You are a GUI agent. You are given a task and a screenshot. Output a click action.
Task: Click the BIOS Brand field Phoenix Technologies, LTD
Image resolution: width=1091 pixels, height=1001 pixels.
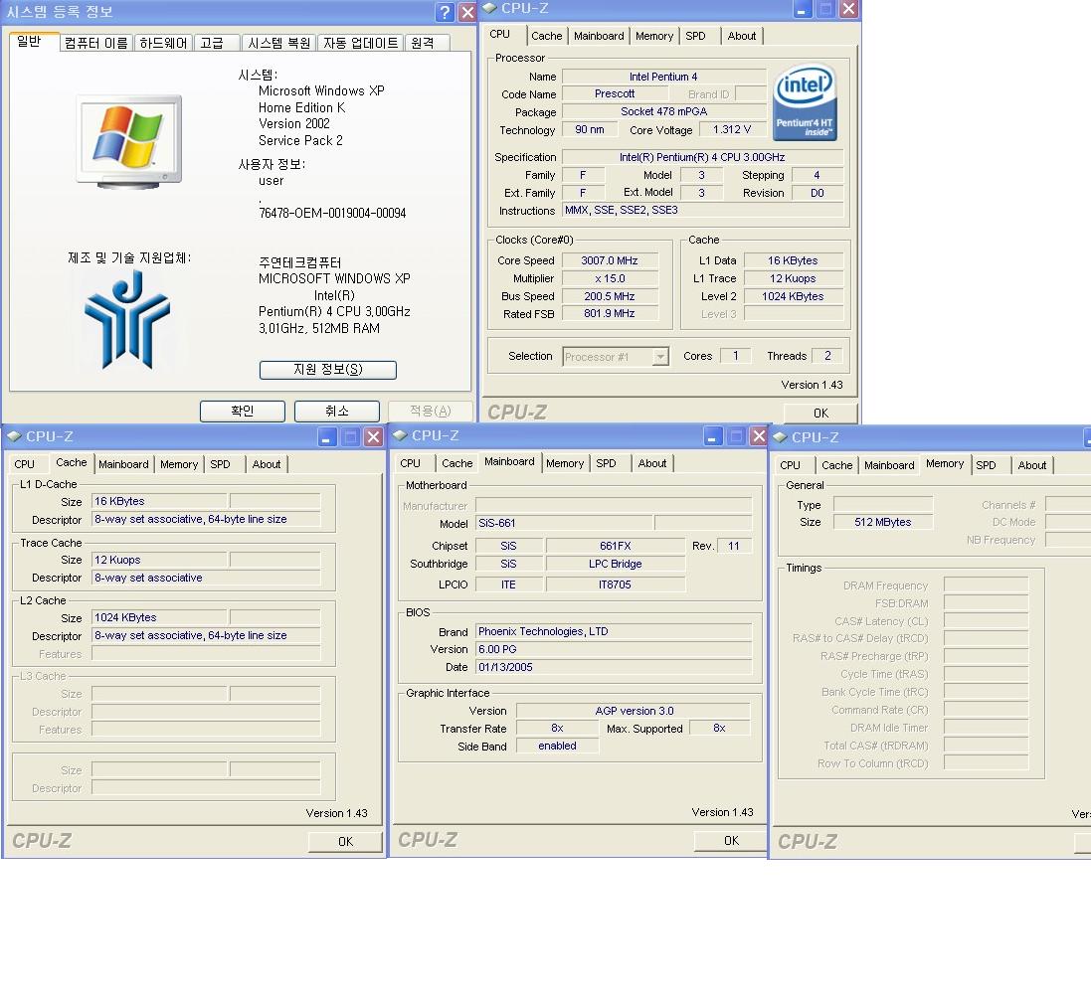[x=614, y=631]
